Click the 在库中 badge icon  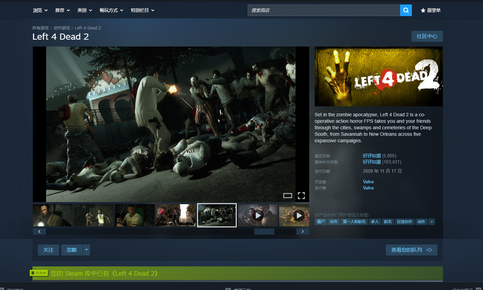click(39, 273)
